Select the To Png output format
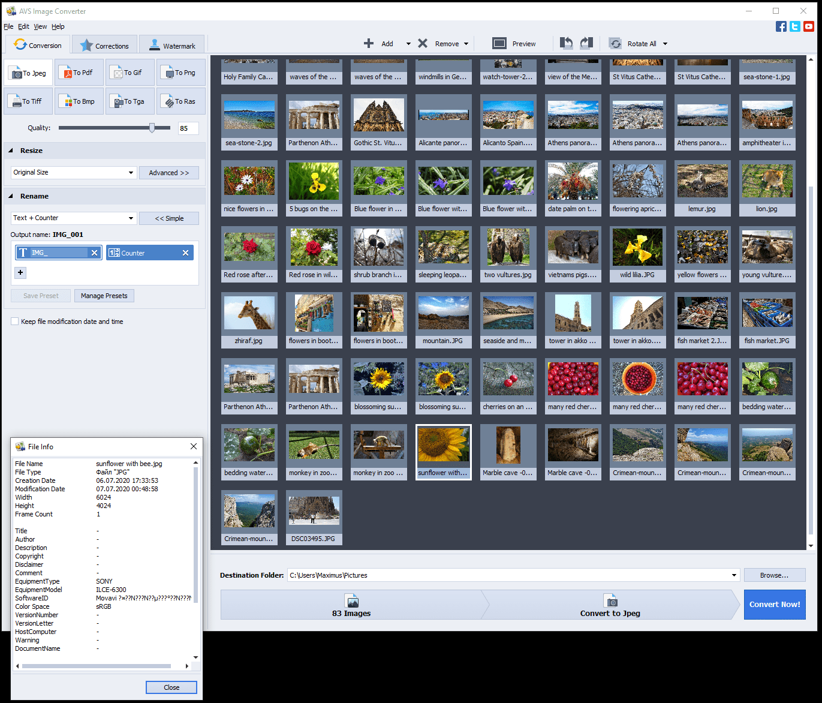Image resolution: width=822 pixels, height=703 pixels. pos(181,73)
